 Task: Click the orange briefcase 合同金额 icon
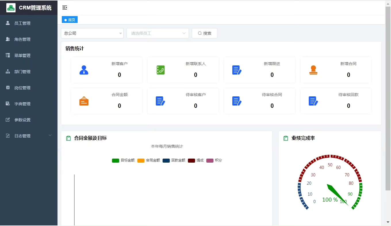pos(84,101)
